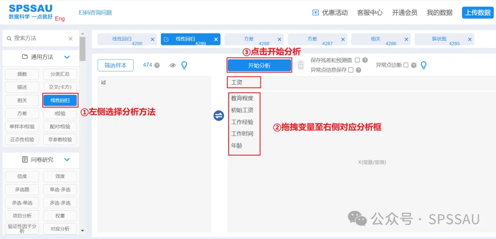Click the 上传数据 button

click(478, 13)
